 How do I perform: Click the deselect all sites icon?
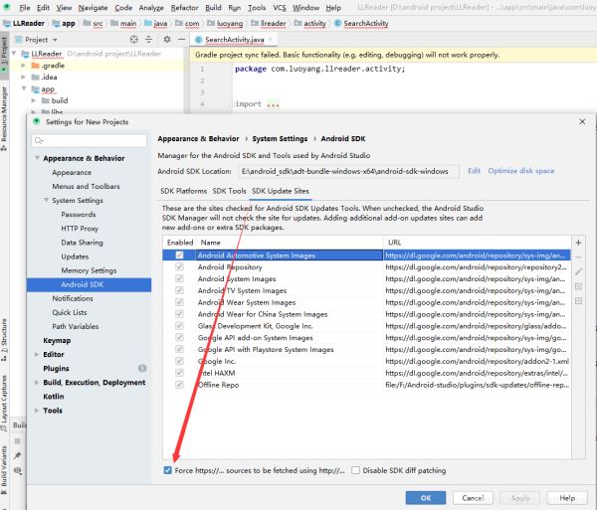pos(578,301)
